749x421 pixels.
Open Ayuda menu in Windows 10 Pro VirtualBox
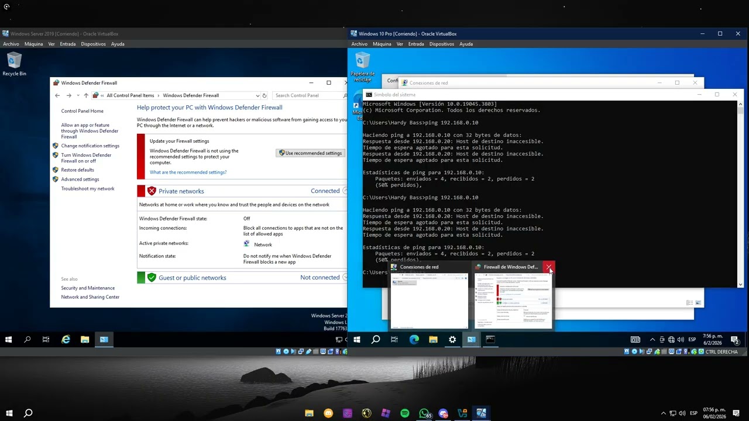pyautogui.click(x=466, y=44)
